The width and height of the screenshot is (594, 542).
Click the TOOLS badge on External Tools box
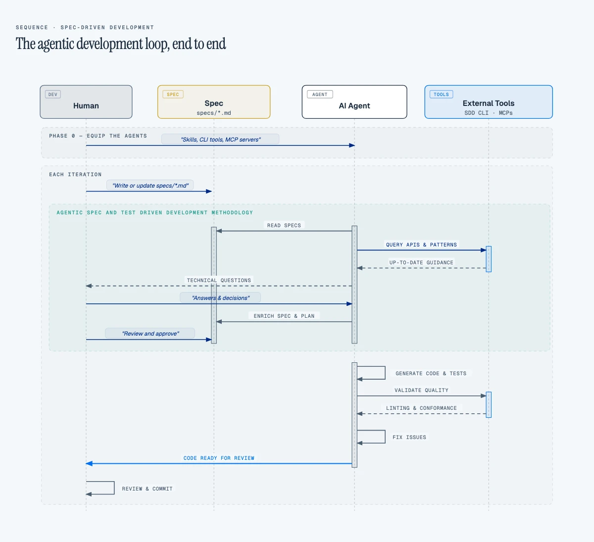tap(441, 95)
